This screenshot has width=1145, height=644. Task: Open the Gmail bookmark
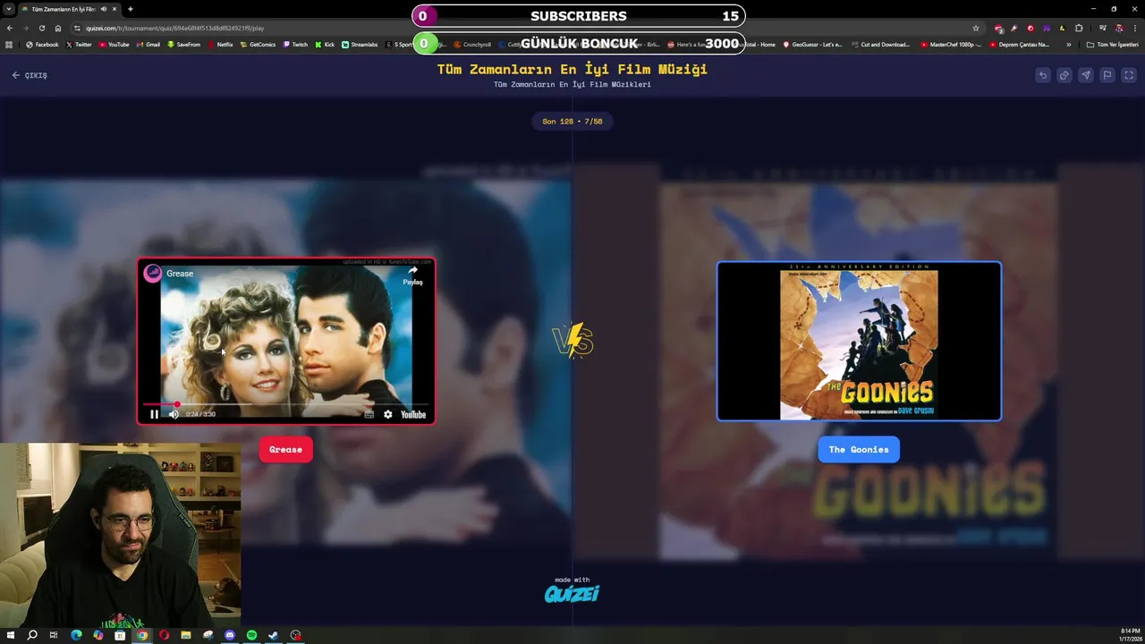point(148,44)
